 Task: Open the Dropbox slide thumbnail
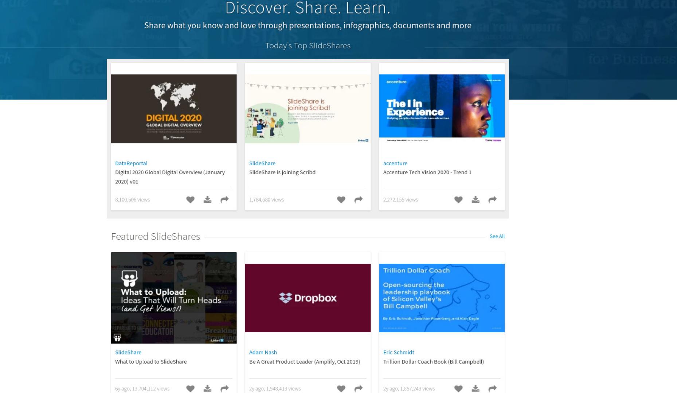pos(308,298)
